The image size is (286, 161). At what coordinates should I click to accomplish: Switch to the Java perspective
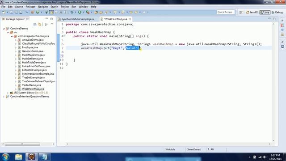[x=265, y=13]
